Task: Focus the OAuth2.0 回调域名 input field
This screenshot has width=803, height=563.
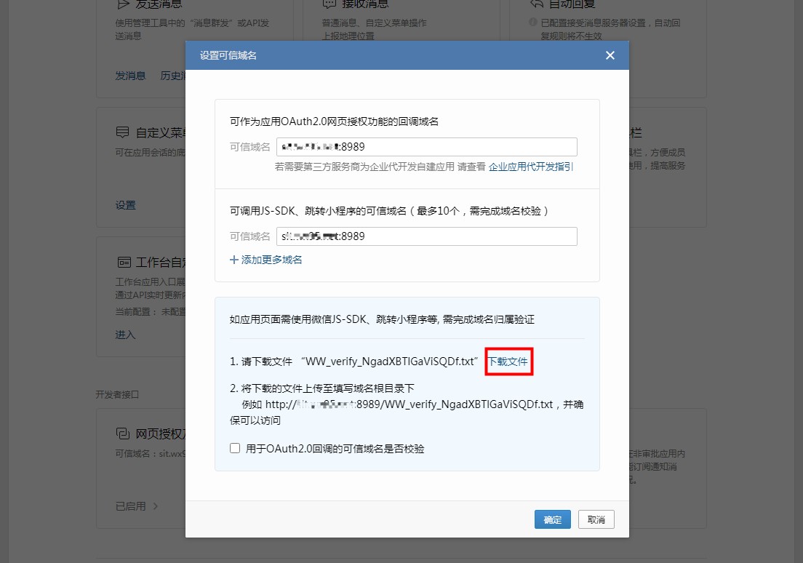Action: click(x=426, y=147)
